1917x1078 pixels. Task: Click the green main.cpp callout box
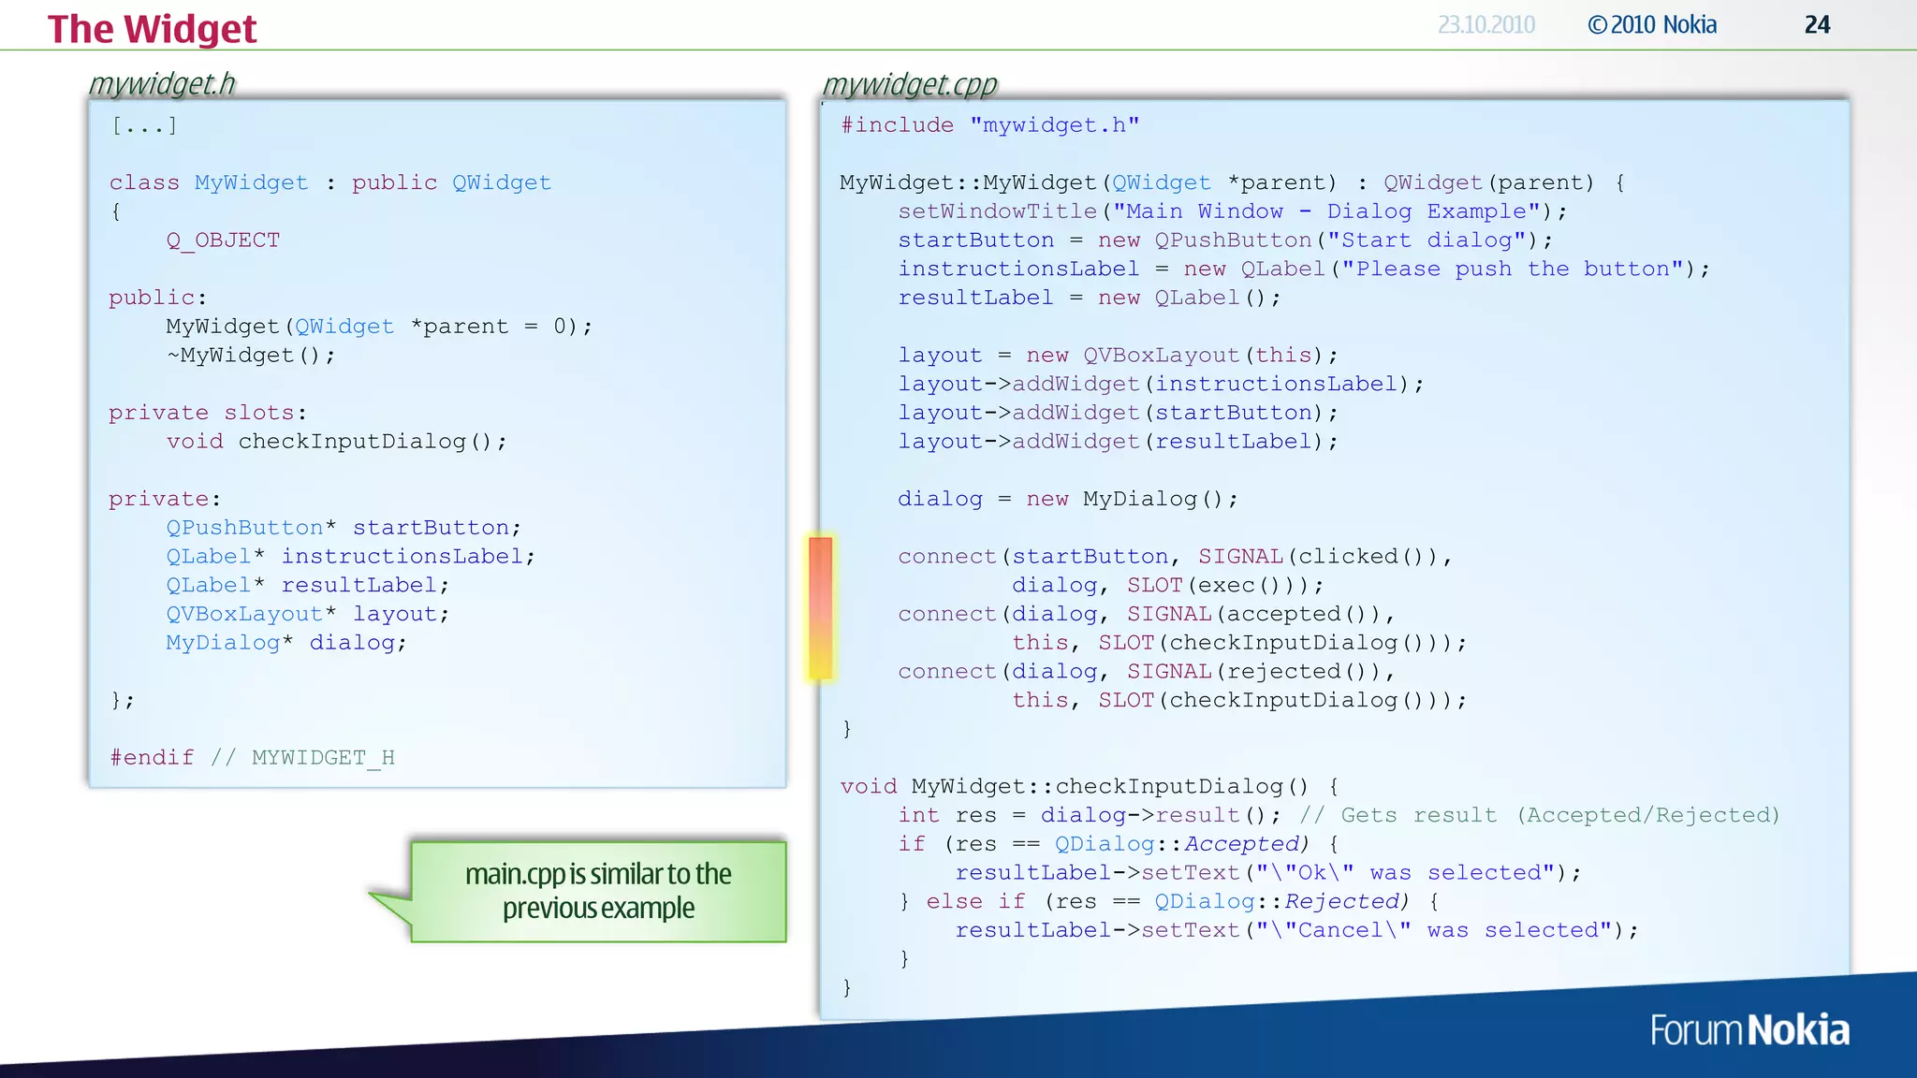pyautogui.click(x=598, y=891)
